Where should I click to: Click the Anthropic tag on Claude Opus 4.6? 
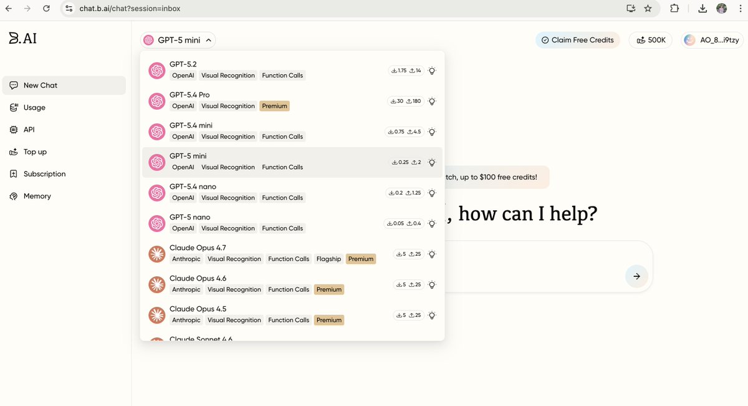click(186, 289)
